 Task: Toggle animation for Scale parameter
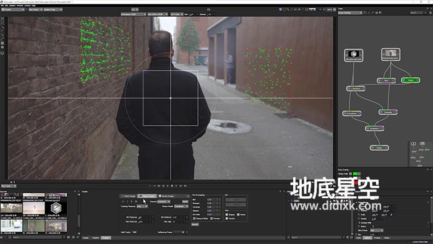tap(359, 214)
